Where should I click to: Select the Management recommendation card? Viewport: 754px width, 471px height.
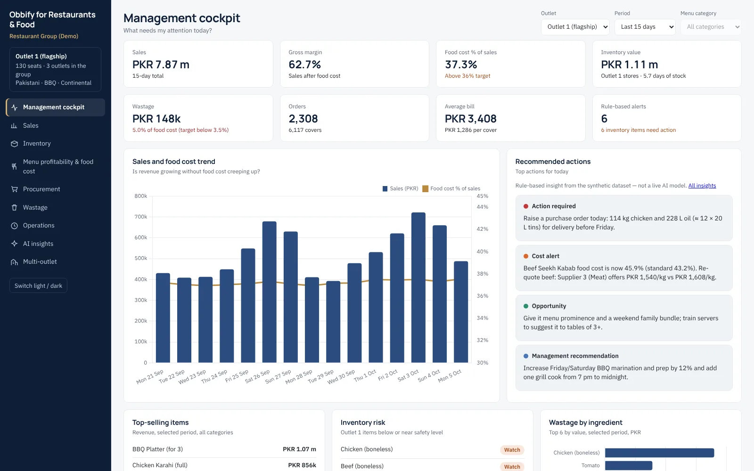(x=624, y=368)
